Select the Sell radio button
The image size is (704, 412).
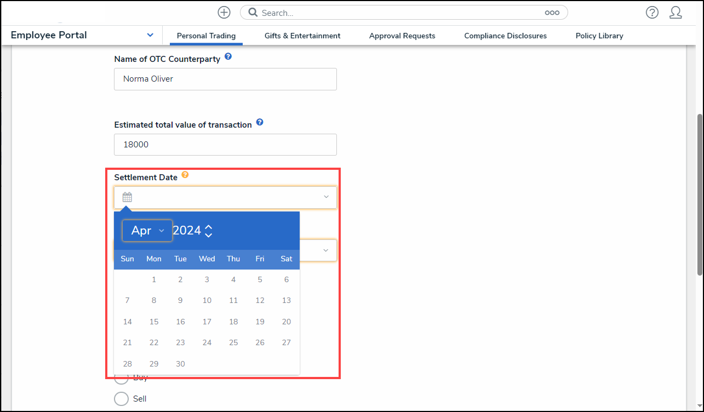(121, 399)
